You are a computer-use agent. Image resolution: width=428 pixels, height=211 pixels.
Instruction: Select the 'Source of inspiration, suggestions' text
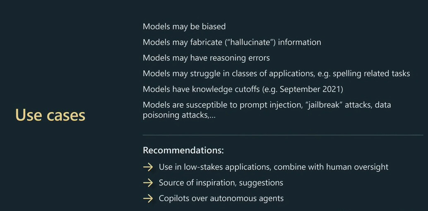tap(221, 182)
